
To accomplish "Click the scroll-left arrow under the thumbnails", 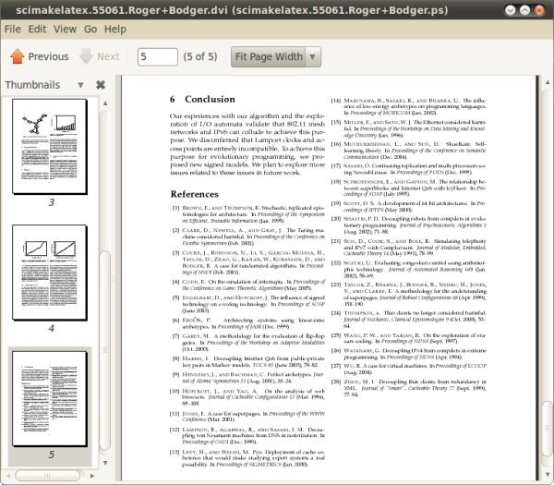I will point(8,475).
